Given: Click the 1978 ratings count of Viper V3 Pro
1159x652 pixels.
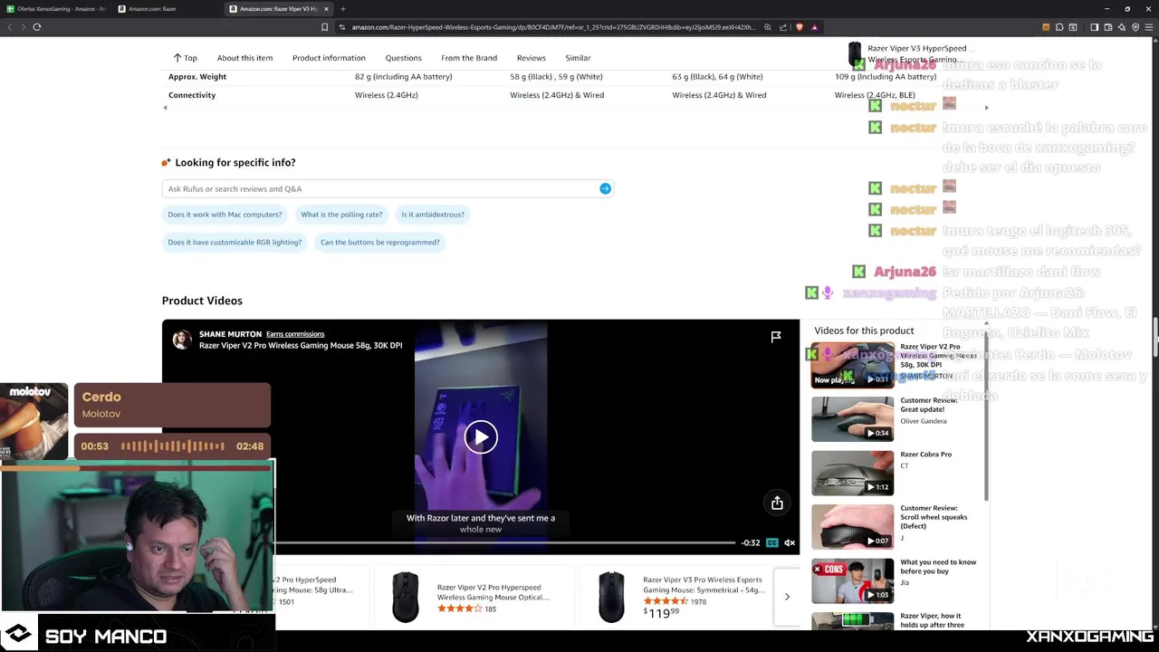Looking at the screenshot, I should coord(698,601).
